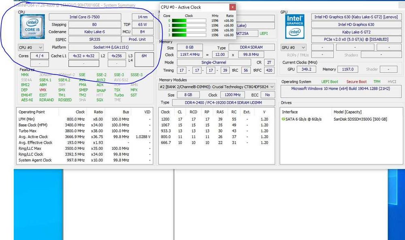Click the memory Size 8 GB field
405x240 pixels.
tap(190, 47)
